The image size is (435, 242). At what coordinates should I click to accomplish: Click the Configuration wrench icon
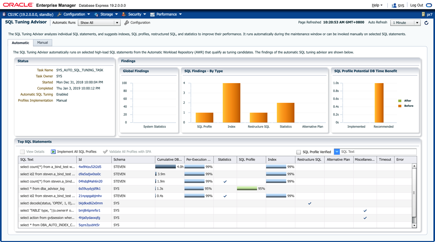[127, 23]
